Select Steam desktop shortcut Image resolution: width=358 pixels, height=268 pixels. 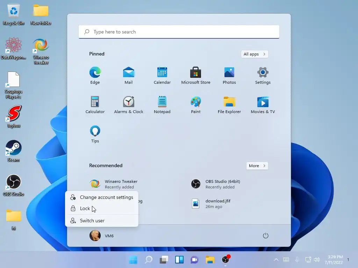[14, 151]
